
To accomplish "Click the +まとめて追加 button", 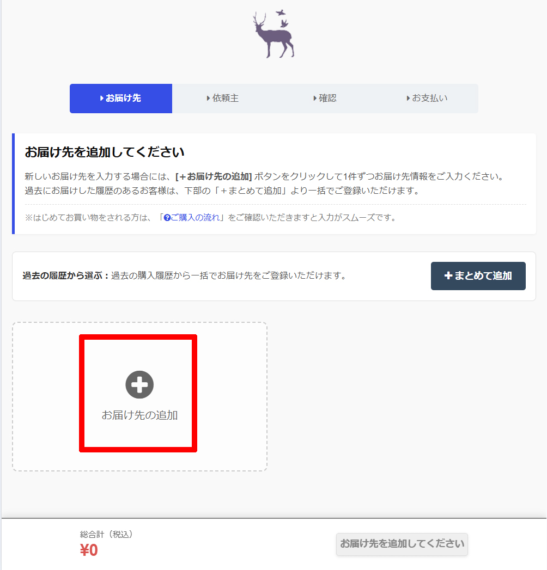I will 478,276.
